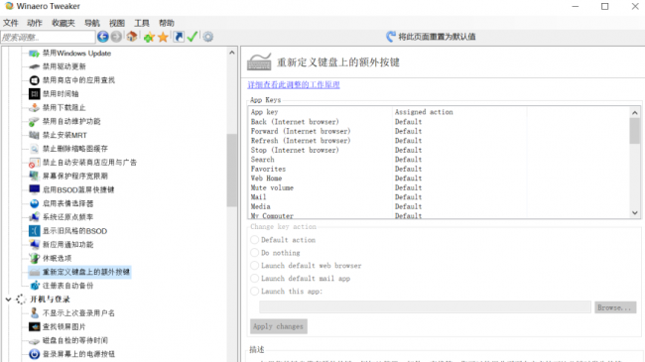Viewport: 645px width, 362px height.
Task: Click the 显示旧风格的BSOD icon
Action: (x=34, y=231)
